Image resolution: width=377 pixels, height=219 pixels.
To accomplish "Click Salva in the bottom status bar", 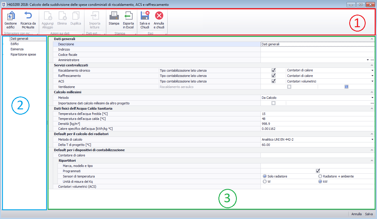I will coord(369,214).
